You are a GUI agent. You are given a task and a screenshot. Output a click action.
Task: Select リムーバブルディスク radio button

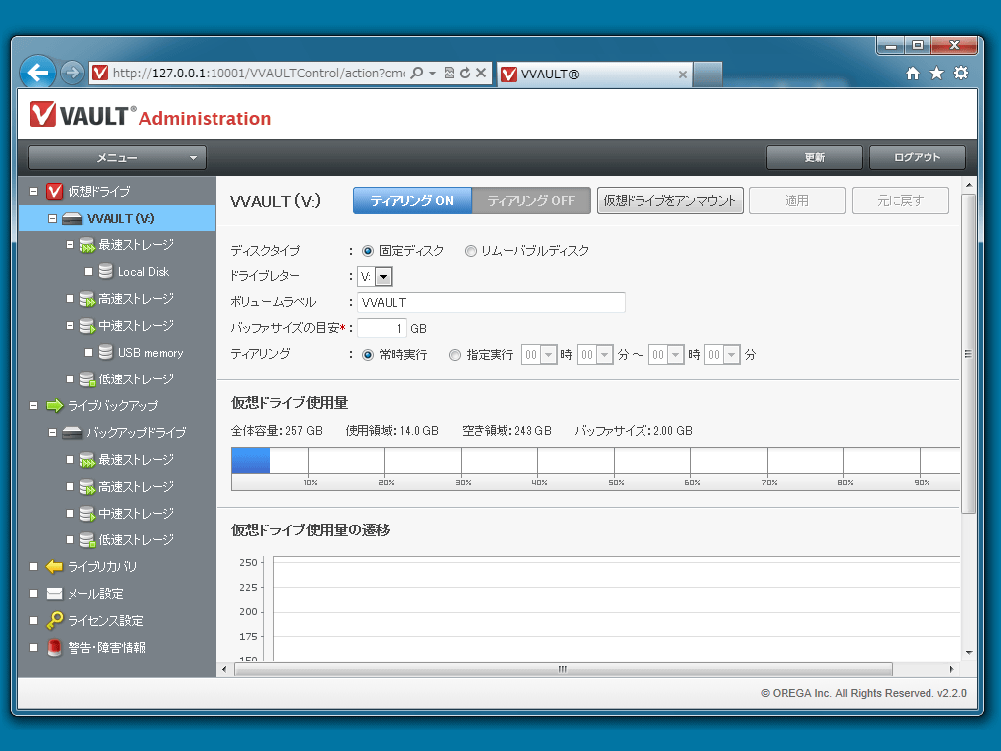click(x=471, y=251)
